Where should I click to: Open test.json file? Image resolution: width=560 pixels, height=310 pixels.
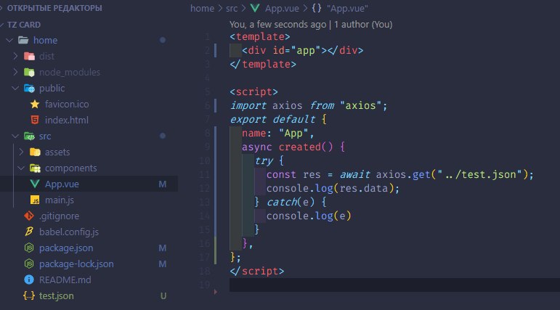pyautogui.click(x=57, y=295)
